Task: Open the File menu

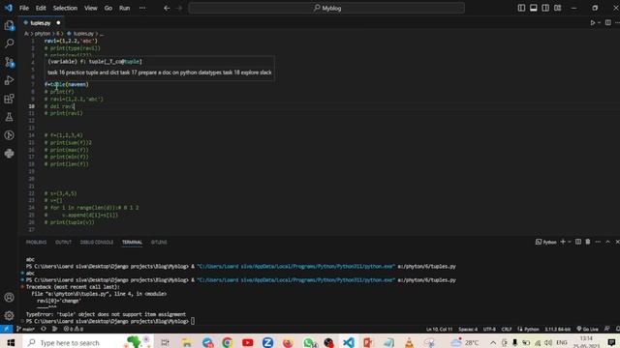Action: [x=24, y=8]
